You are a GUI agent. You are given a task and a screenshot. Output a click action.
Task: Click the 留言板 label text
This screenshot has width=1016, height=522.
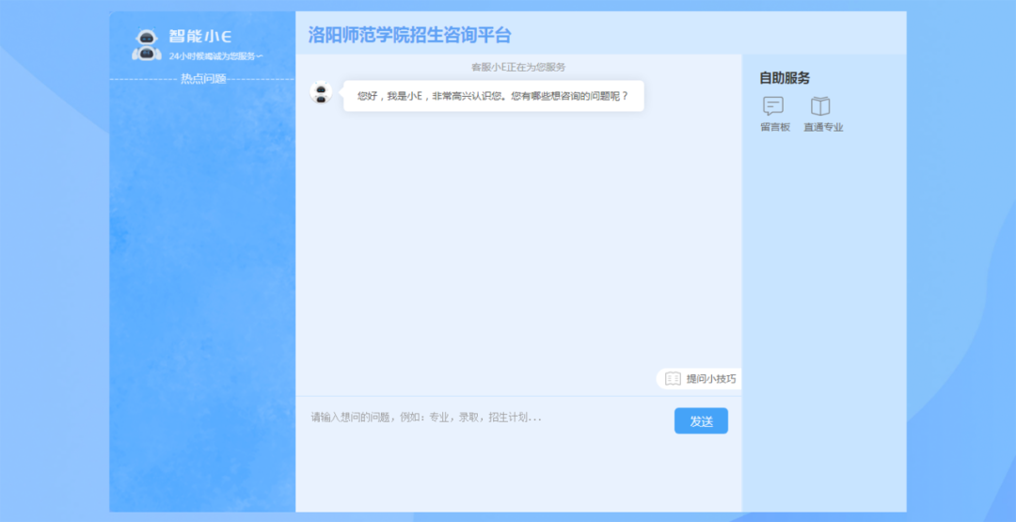click(x=775, y=128)
